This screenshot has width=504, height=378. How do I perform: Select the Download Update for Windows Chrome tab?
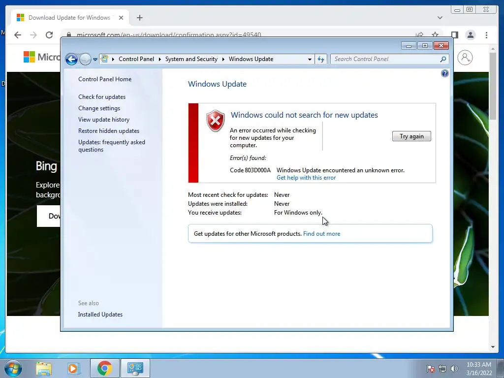(x=69, y=18)
